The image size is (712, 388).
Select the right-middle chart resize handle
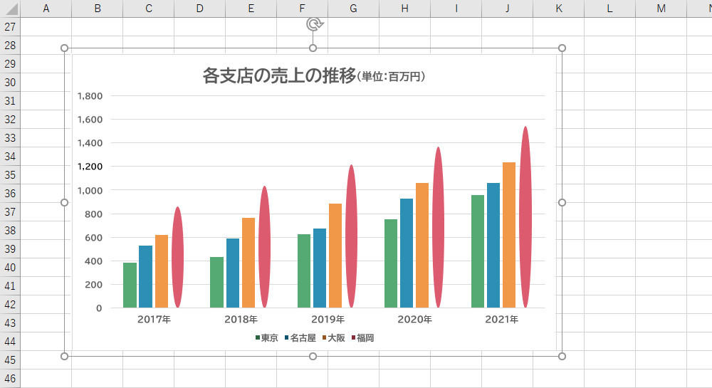pos(562,202)
